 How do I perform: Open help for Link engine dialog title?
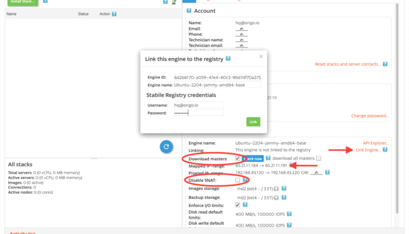[x=228, y=58]
